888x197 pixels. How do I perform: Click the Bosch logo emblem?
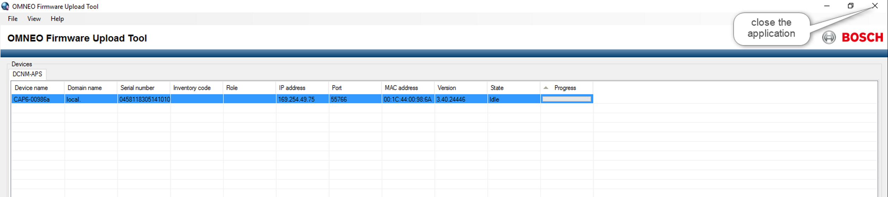[x=829, y=37]
